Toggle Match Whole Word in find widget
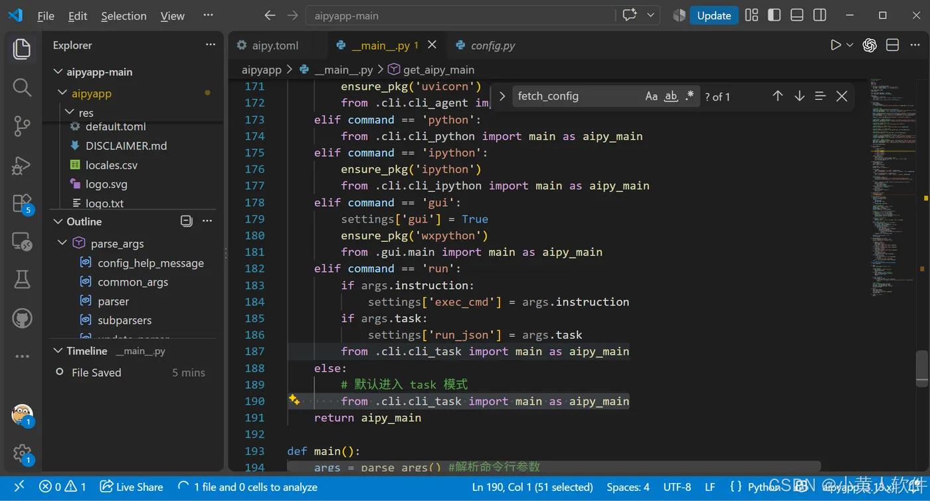The width and height of the screenshot is (930, 501). (671, 96)
